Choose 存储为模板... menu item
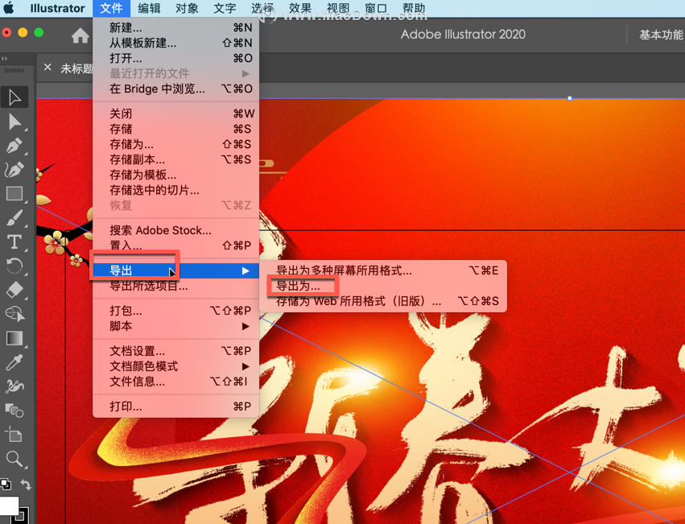This screenshot has width=685, height=524. pos(176,175)
